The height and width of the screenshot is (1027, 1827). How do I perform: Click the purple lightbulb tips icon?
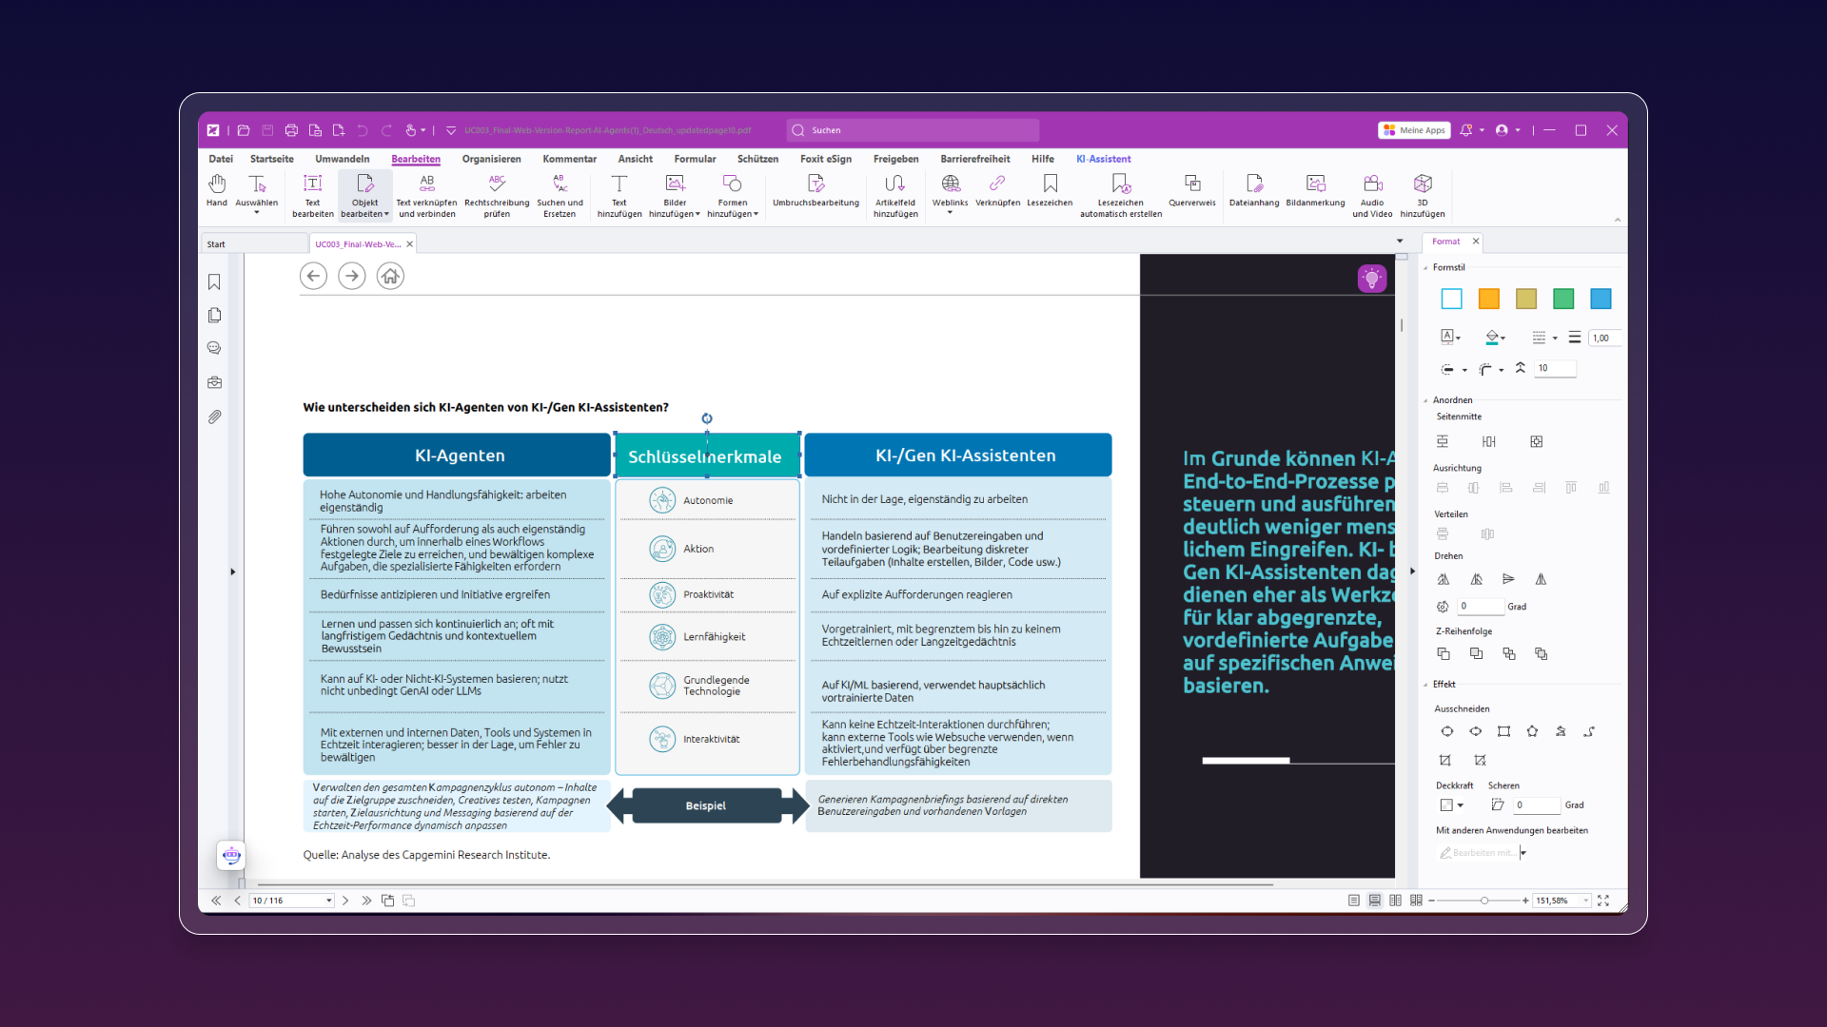click(1371, 279)
